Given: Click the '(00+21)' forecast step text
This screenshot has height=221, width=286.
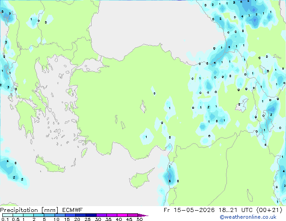Looking at the screenshot, I should [270, 210].
